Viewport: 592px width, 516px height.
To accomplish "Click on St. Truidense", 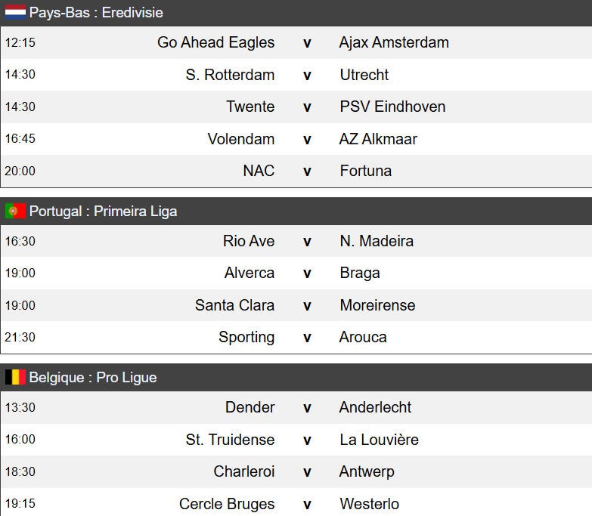I will tap(230, 440).
